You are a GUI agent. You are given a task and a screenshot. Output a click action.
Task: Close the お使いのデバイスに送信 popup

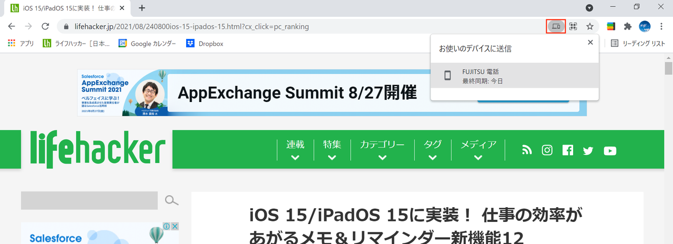[590, 42]
